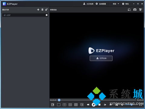This screenshot has width=145, height=109.
Task: Open the 水印检测 watermark detection item
Action: [x=88, y=4]
